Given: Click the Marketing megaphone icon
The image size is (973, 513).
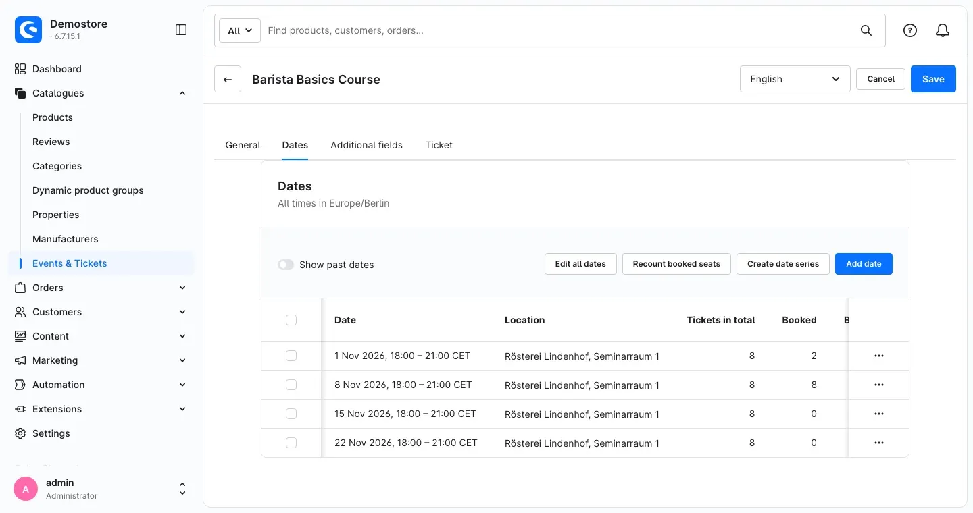Looking at the screenshot, I should 20,360.
